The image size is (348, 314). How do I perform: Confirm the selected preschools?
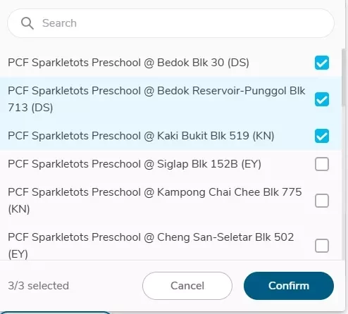click(x=289, y=286)
